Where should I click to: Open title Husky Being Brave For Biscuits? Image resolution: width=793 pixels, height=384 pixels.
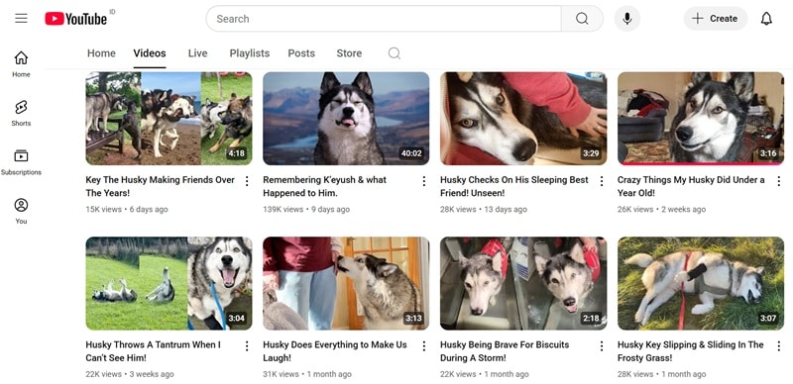point(505,351)
